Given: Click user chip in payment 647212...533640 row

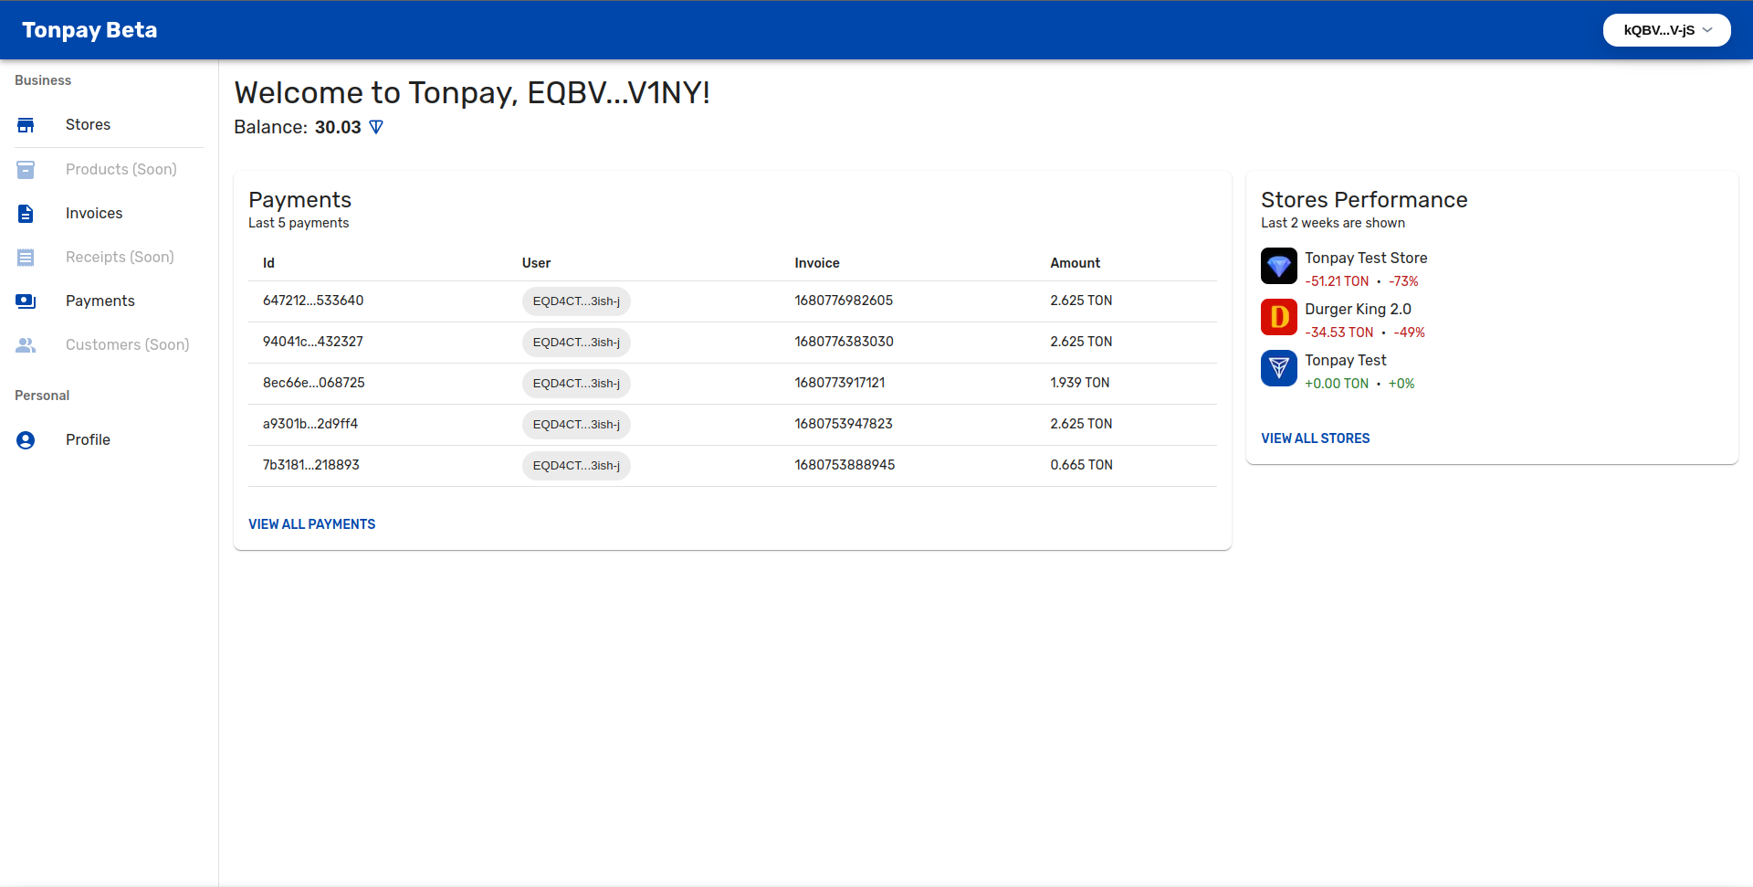Looking at the screenshot, I should (x=576, y=301).
